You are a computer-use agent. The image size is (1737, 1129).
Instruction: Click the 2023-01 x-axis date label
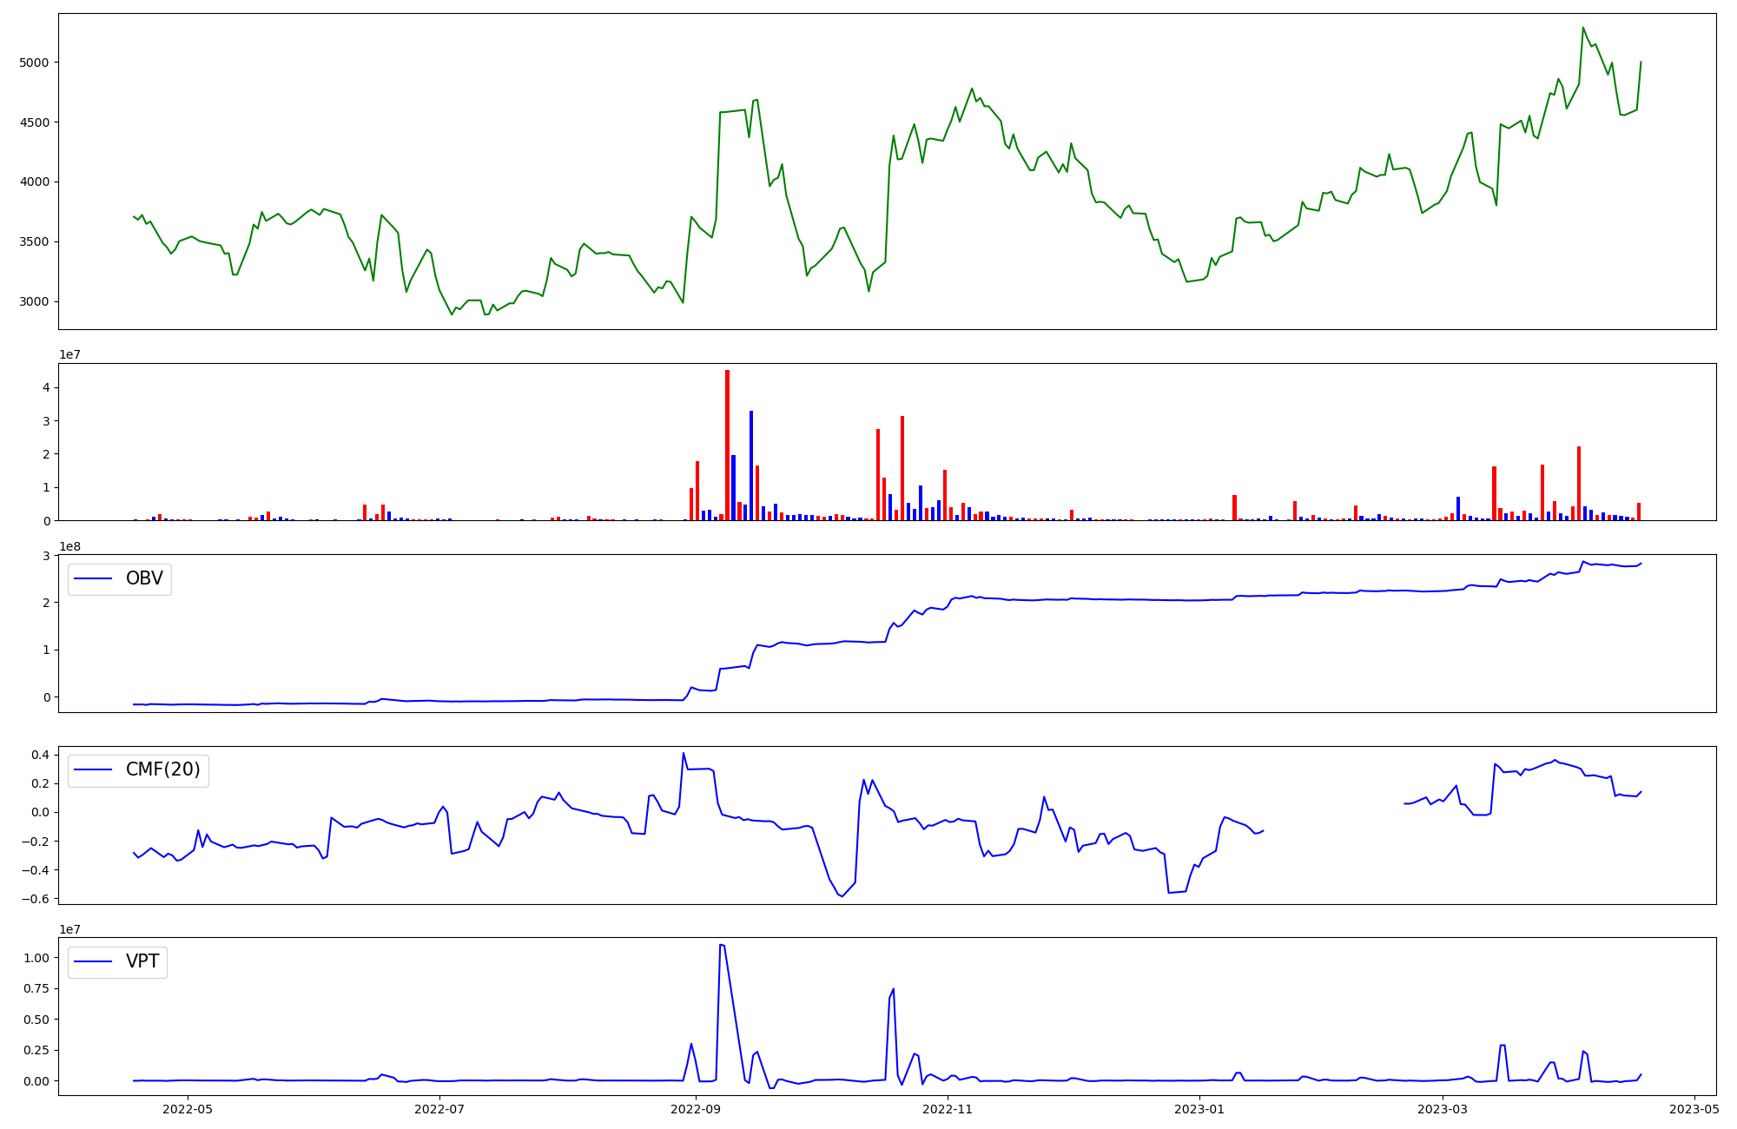pos(1199,1109)
